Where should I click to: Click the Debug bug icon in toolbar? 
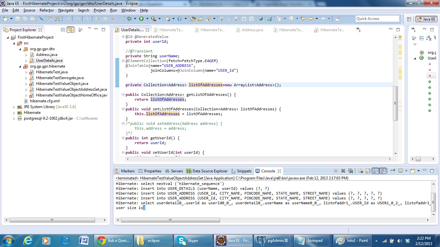tap(129, 19)
